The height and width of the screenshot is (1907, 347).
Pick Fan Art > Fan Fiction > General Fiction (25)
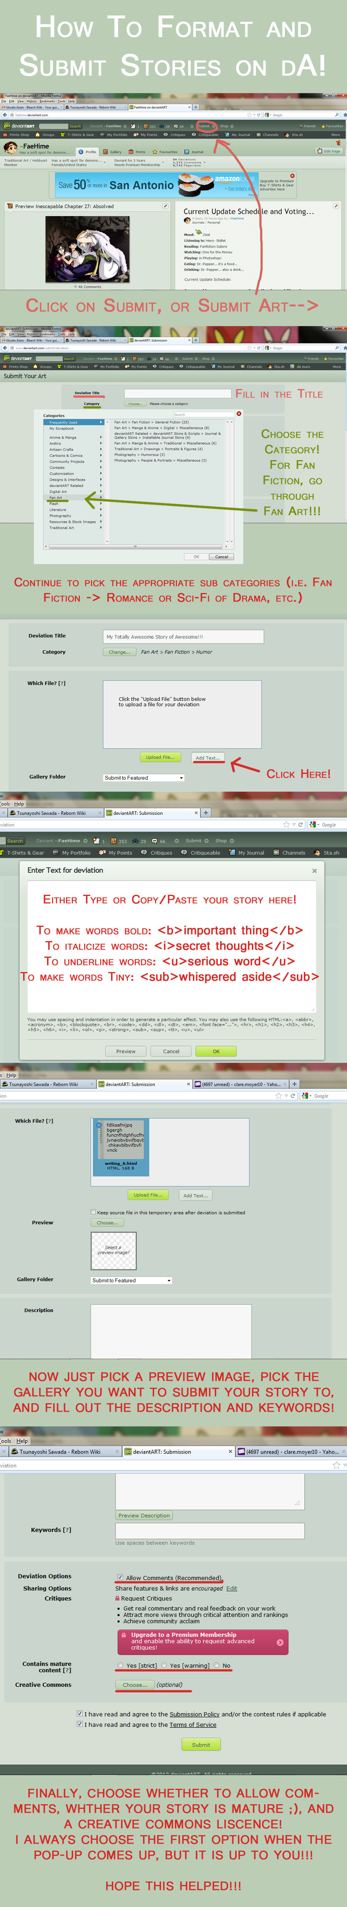click(152, 422)
